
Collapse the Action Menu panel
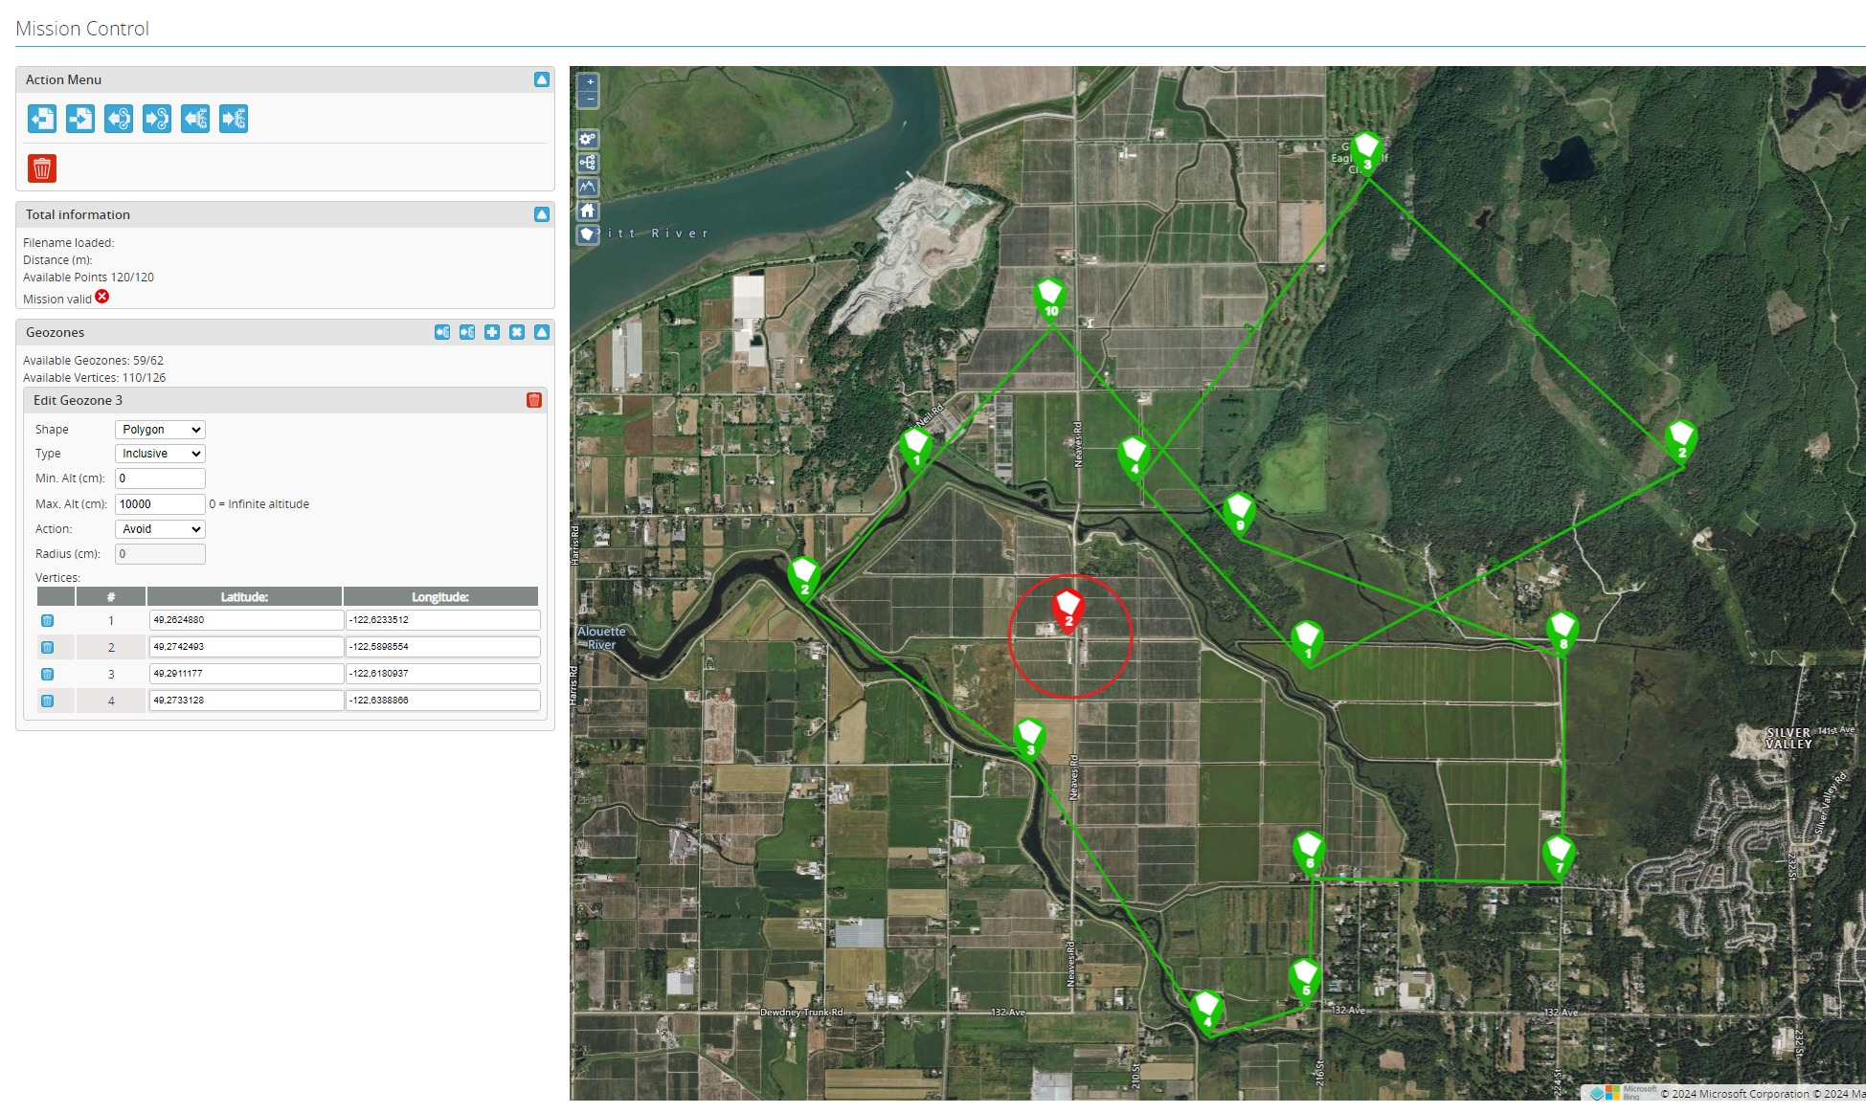[x=542, y=79]
